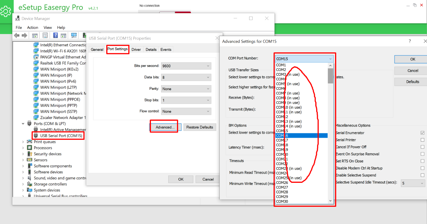This screenshot has height=224, width=427.
Task: Click the forward arrow in Device Manager toolbar
Action: pyautogui.click(x=24, y=35)
